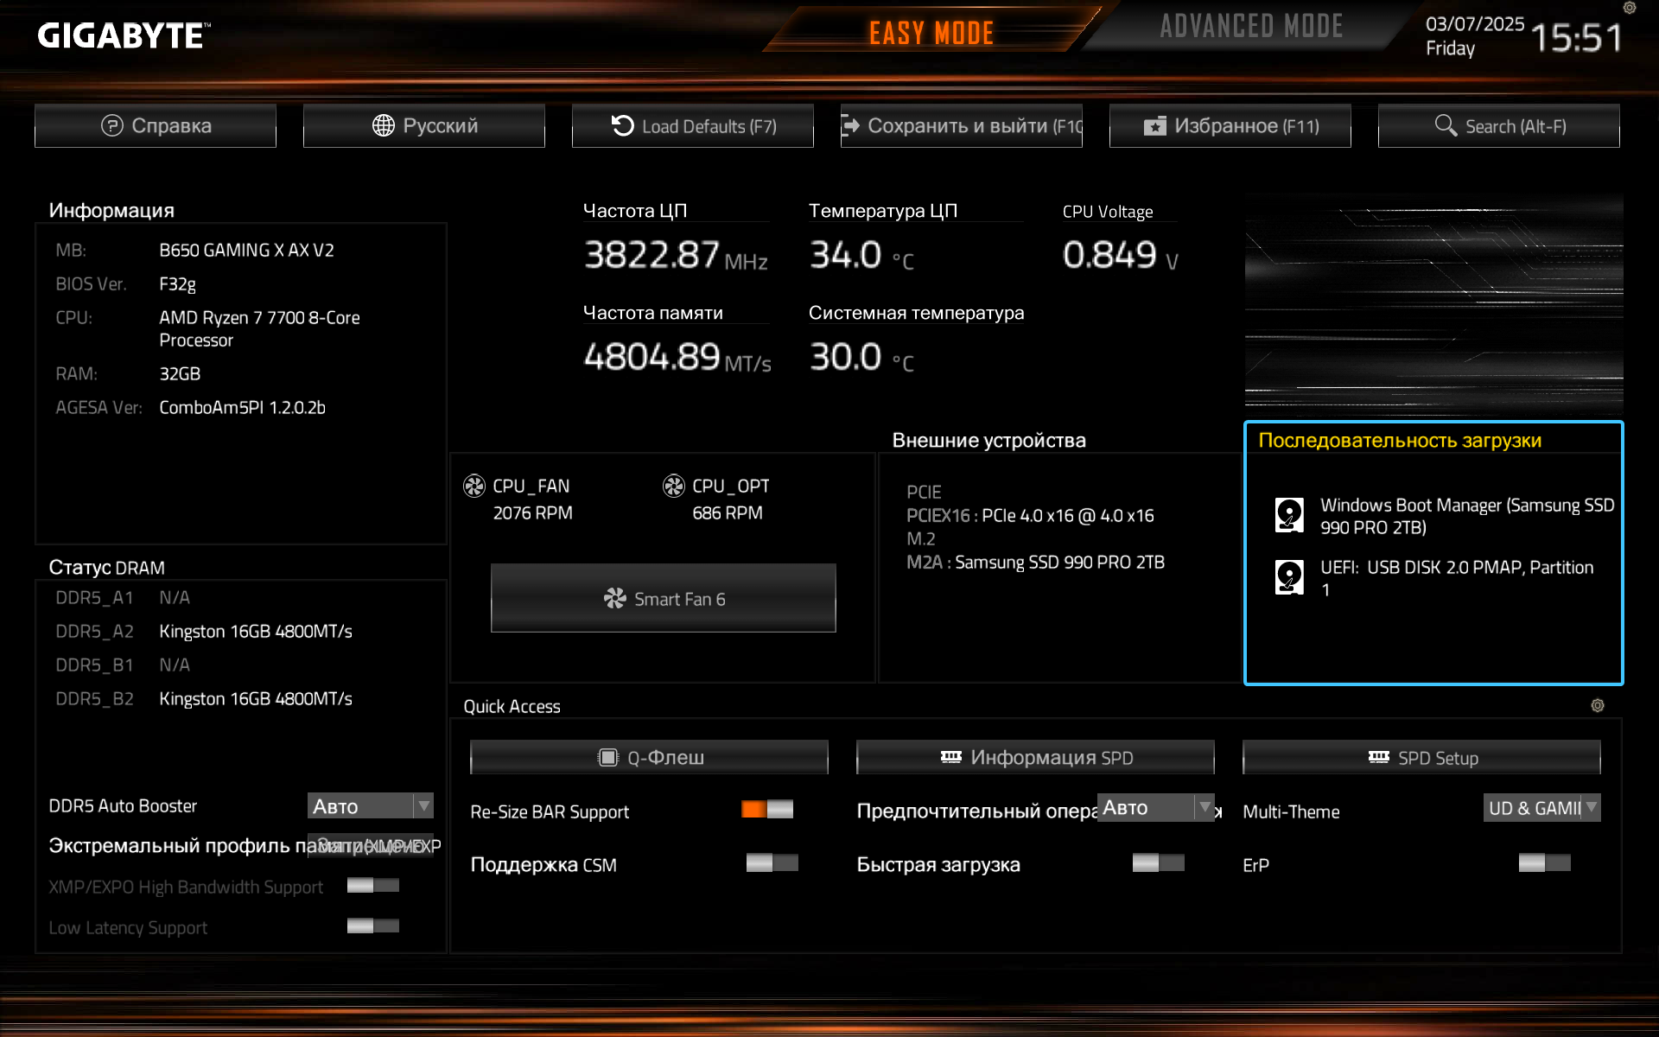Viewport: 1659px width, 1037px height.
Task: Click the 3822.87 MHz CPU frequency
Action: [676, 256]
